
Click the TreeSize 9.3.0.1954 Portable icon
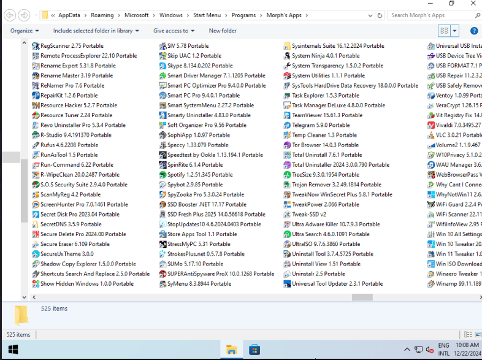coord(287,175)
